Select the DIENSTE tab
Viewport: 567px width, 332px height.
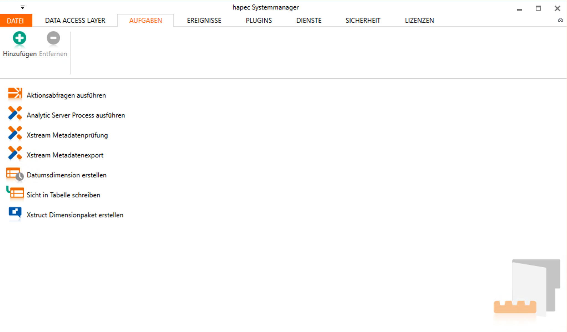(309, 21)
